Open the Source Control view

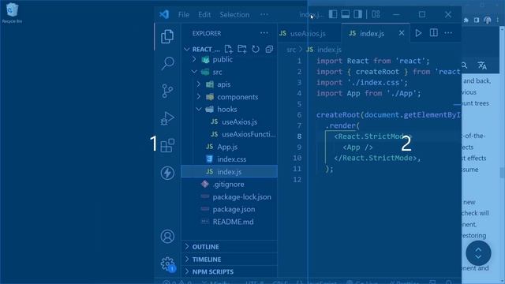167,92
